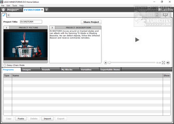Click the app icon in title bar
The image size is (174, 124).
[2, 2]
